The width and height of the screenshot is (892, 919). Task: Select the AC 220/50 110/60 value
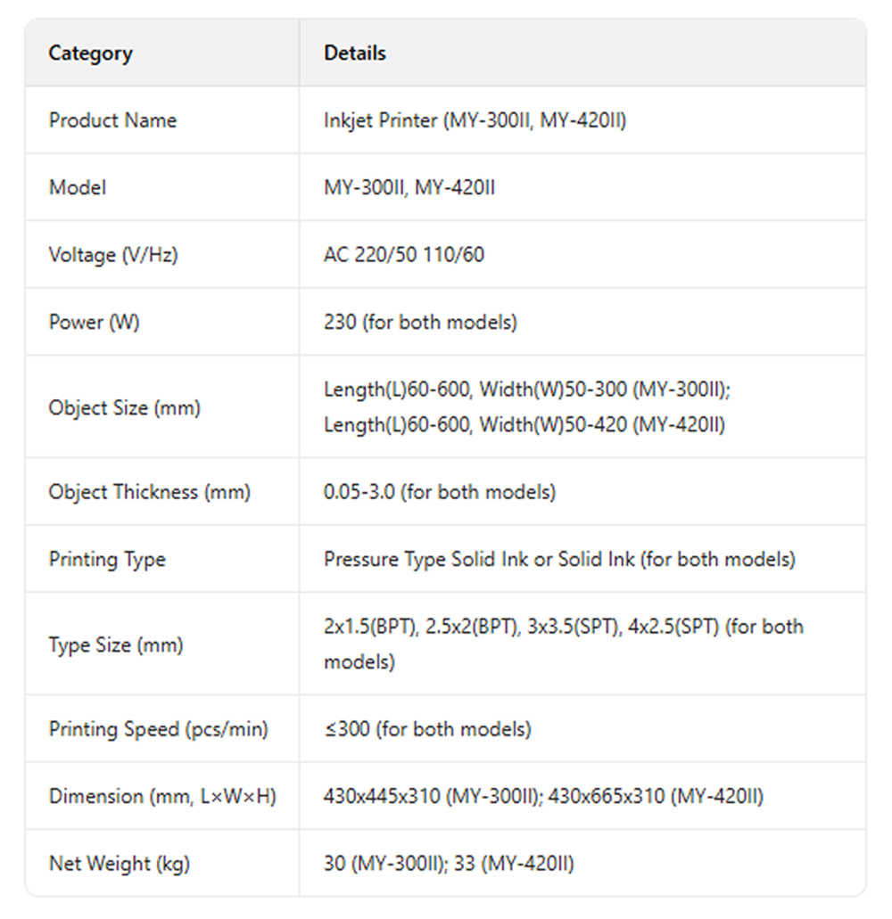point(403,255)
